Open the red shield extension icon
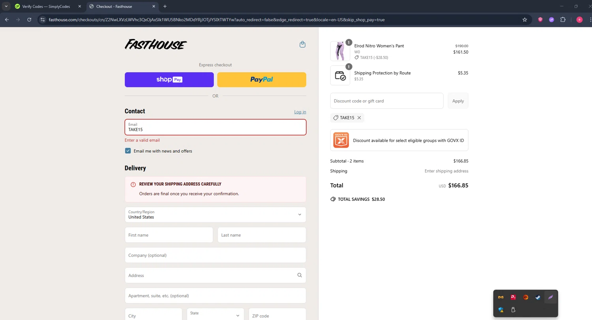Image resolution: width=592 pixels, height=320 pixels. tap(540, 20)
